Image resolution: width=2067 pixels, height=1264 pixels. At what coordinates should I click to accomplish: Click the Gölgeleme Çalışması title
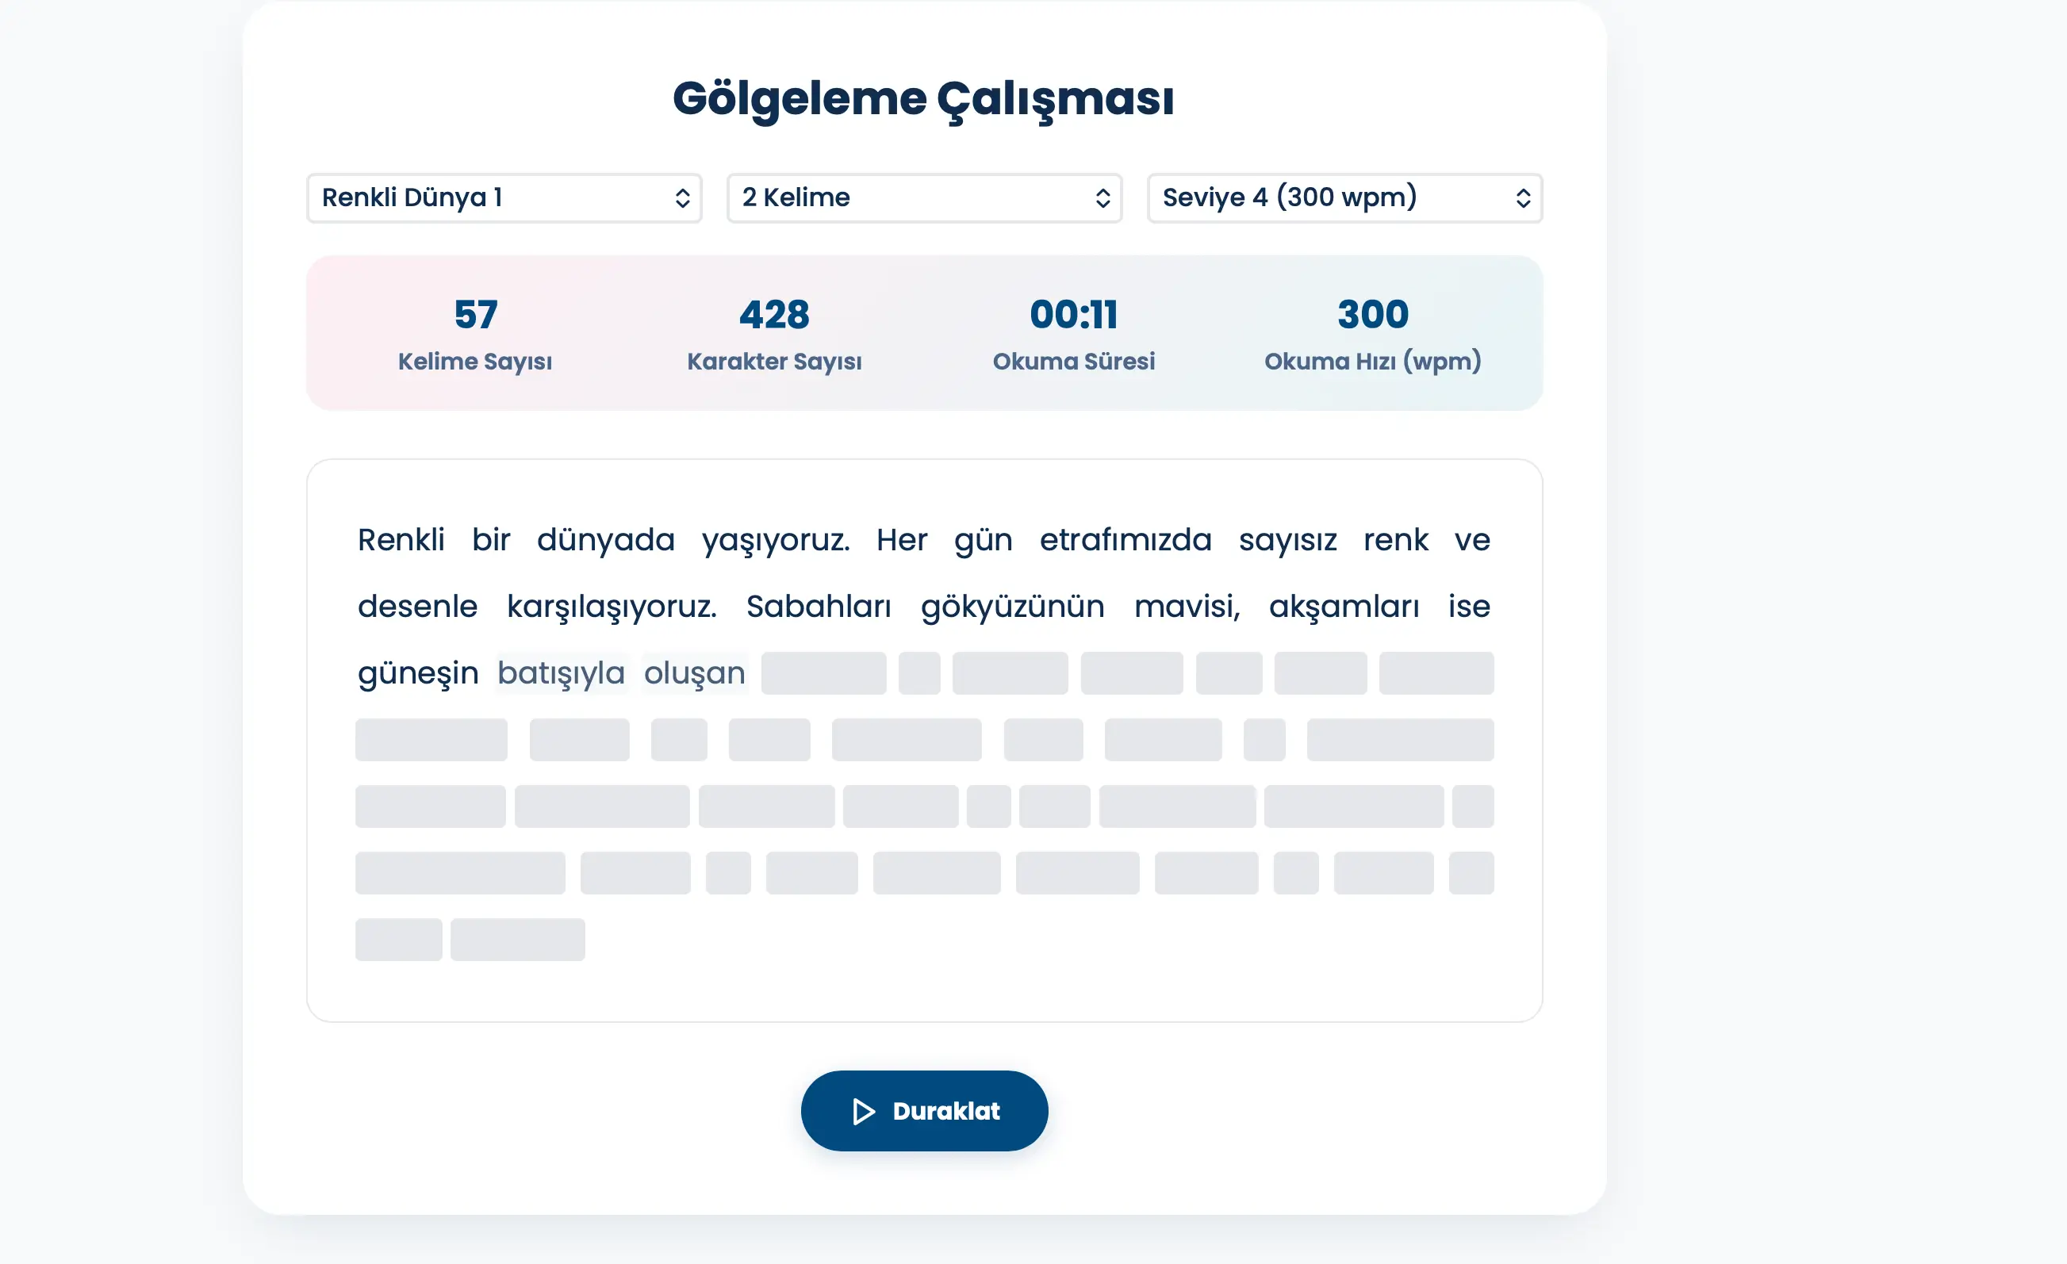923,98
